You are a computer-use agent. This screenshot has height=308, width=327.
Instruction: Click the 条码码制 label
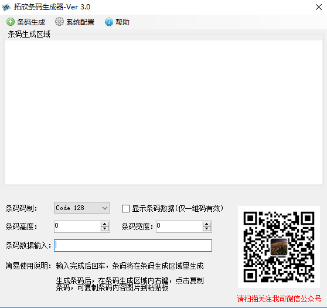coord(21,208)
